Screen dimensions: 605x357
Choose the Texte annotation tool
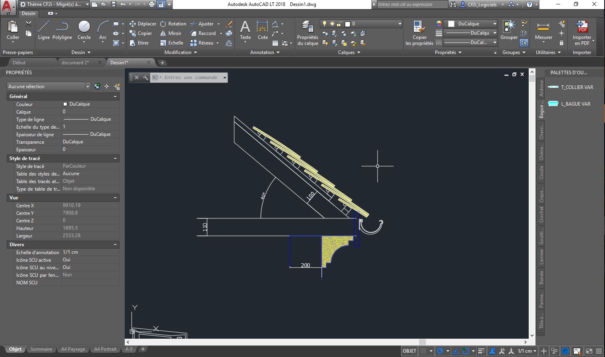click(245, 30)
